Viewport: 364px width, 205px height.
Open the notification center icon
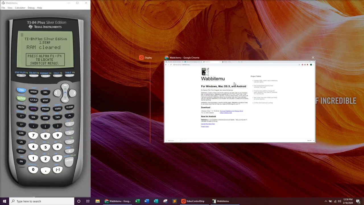[358, 201]
